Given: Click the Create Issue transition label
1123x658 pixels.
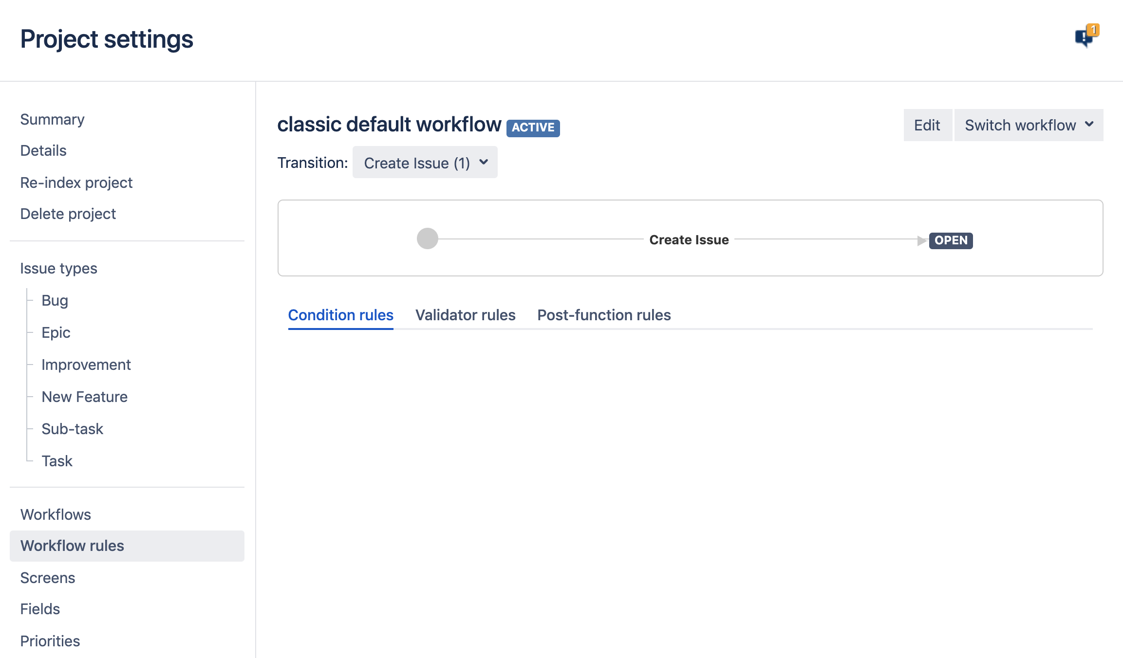Looking at the screenshot, I should click(x=689, y=239).
